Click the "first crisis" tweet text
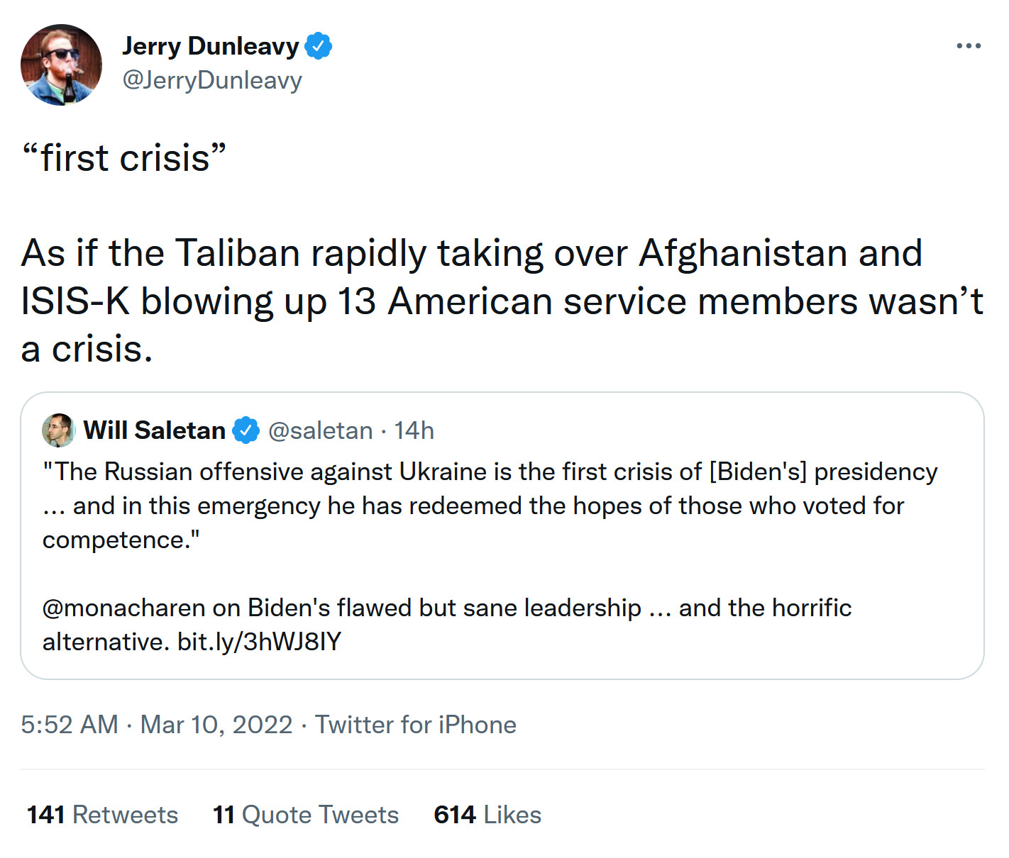This screenshot has width=1009, height=858. pyautogui.click(x=124, y=157)
